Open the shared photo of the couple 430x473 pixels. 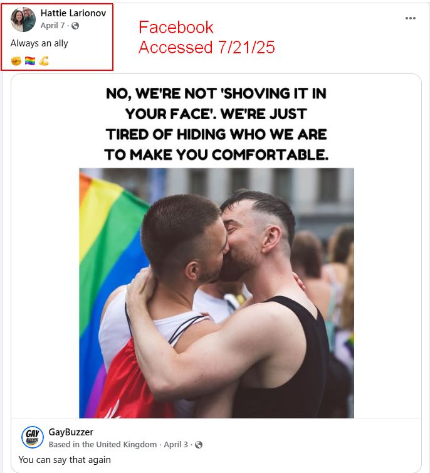click(x=216, y=293)
